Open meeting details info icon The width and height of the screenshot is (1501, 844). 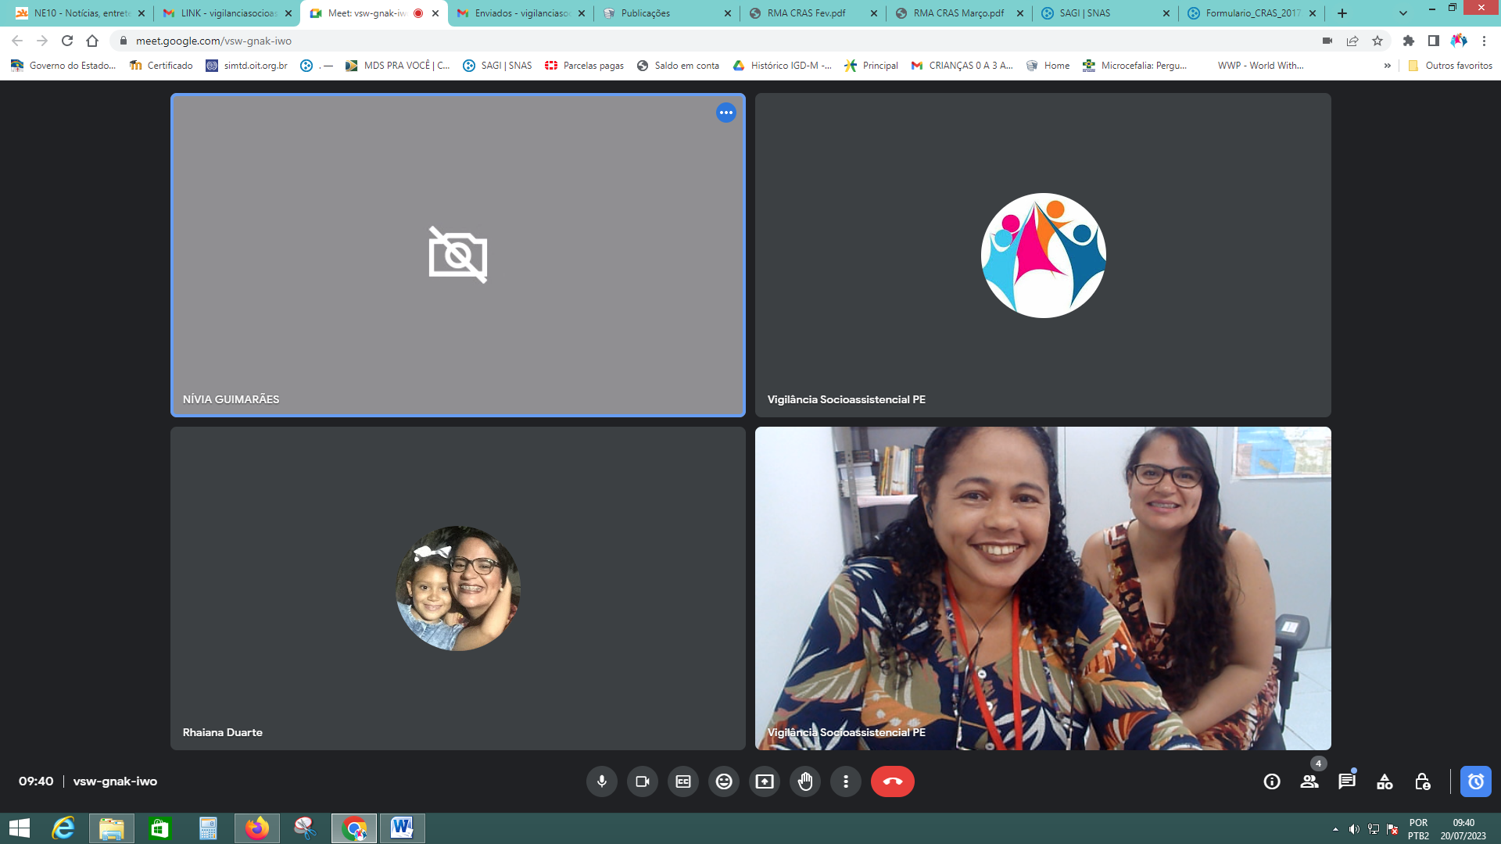(1271, 781)
